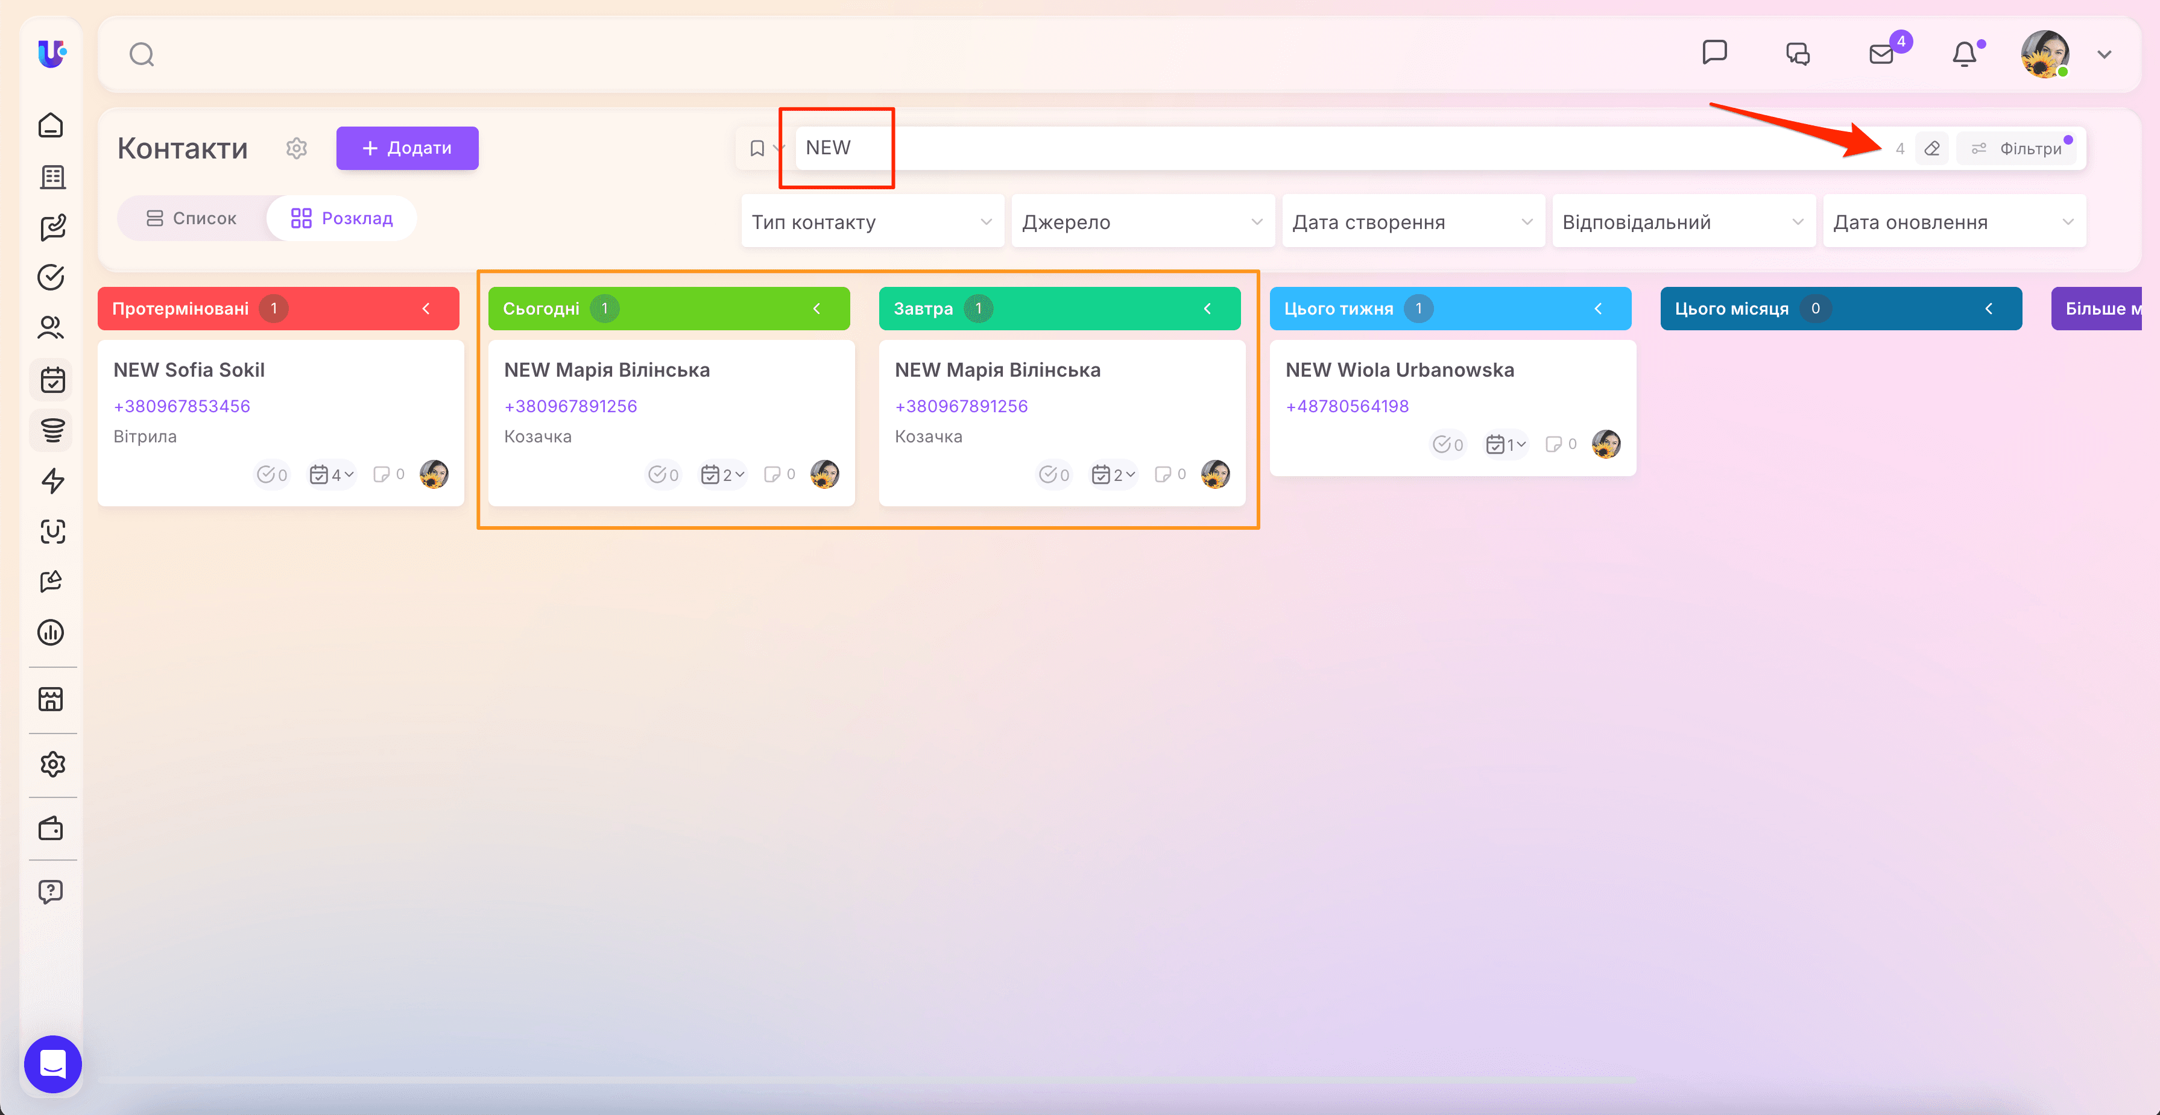Expand the calendar 4 dropdown on Sofia Sokil card
The image size is (2160, 1115).
pos(332,474)
